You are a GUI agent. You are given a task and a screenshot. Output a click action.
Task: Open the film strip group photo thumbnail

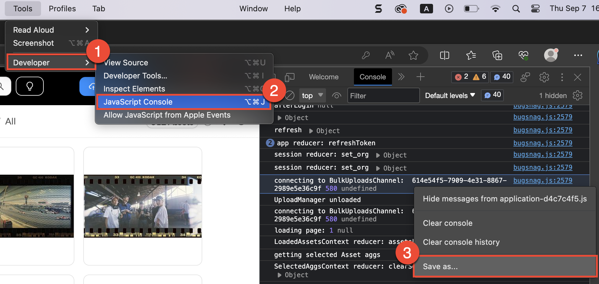click(x=143, y=206)
